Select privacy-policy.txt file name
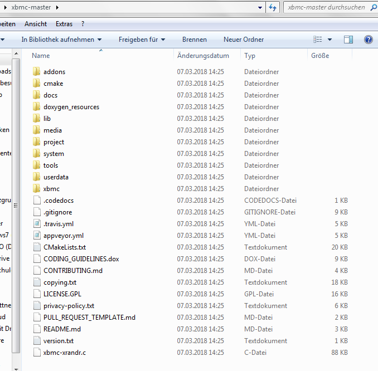378x371 pixels. coord(69,306)
